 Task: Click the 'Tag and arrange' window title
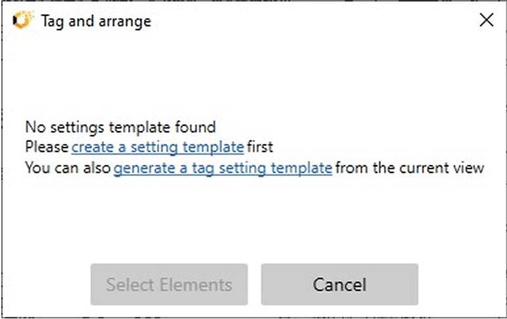click(x=96, y=21)
